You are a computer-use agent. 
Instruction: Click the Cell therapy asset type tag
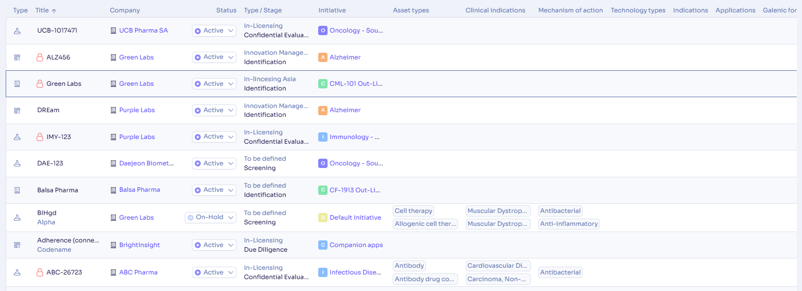(x=413, y=211)
